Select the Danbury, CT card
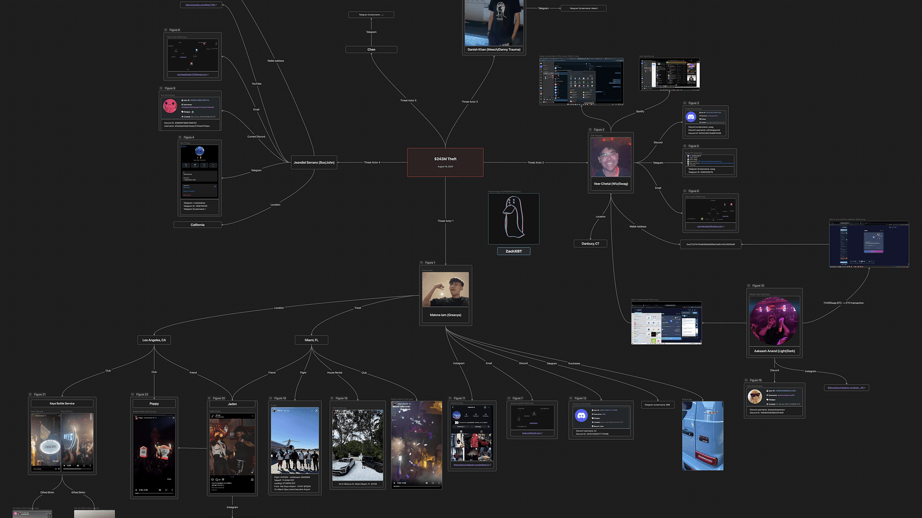This screenshot has height=518, width=922. pyautogui.click(x=591, y=244)
